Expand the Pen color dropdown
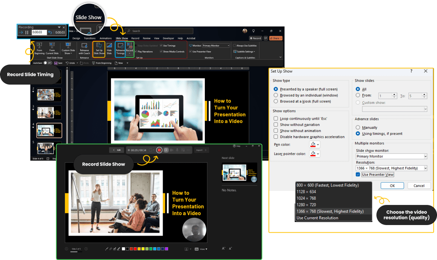This screenshot has height=260, width=437. point(318,145)
